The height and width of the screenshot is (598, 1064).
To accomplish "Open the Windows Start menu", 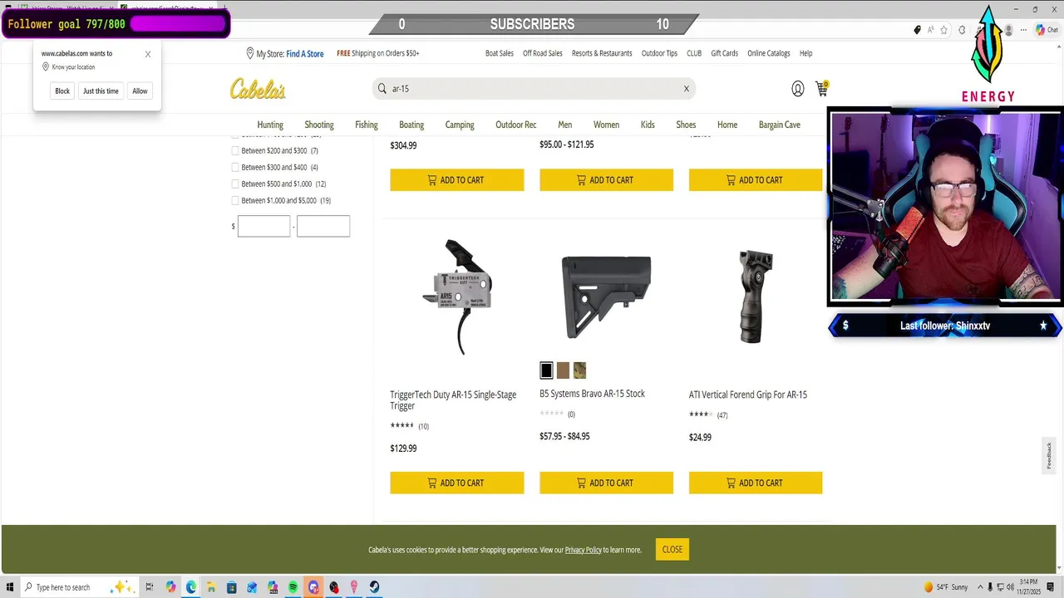I will click(10, 587).
